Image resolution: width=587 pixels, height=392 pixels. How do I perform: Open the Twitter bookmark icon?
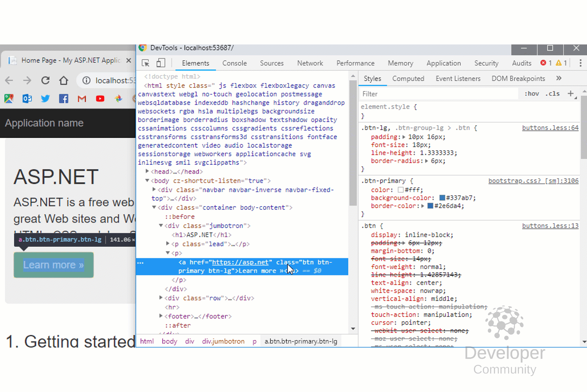click(x=45, y=99)
